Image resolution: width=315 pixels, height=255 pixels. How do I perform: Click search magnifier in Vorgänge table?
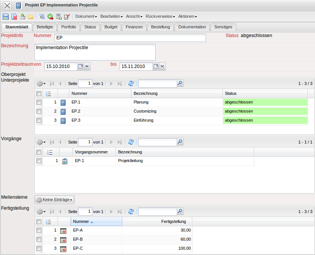point(180,142)
